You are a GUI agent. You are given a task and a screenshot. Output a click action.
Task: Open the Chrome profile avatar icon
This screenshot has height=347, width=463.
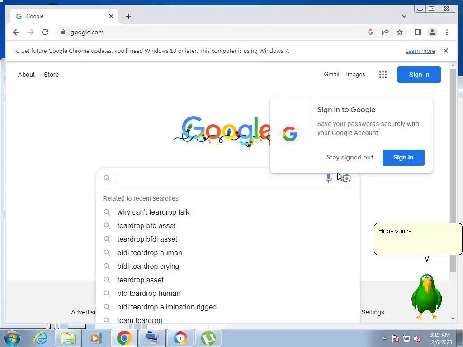pyautogui.click(x=432, y=32)
